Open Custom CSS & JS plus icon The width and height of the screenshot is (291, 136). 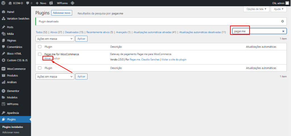tap(3, 60)
